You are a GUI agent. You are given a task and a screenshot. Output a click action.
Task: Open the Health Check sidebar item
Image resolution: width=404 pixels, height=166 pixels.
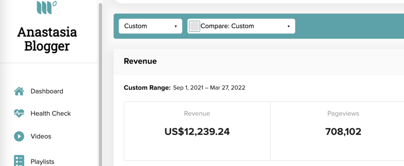click(51, 114)
